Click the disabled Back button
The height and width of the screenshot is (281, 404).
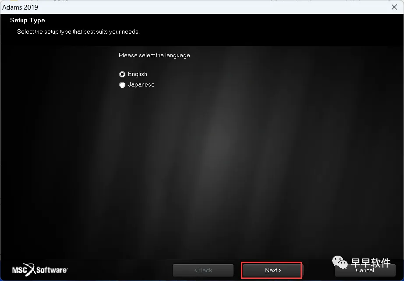point(203,270)
